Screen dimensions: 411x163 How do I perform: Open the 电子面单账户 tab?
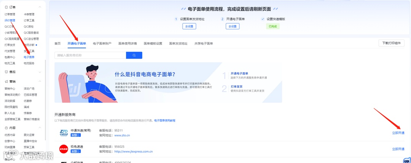pyautogui.click(x=102, y=43)
